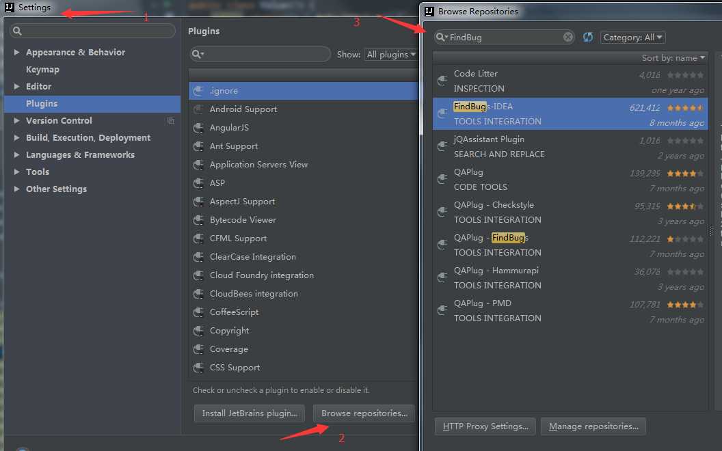Viewport: 722px width, 451px height.
Task: Expand the Version Control node
Action: click(16, 120)
